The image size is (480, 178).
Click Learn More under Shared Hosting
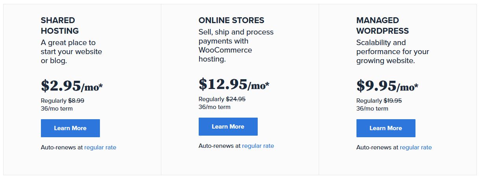click(70, 128)
